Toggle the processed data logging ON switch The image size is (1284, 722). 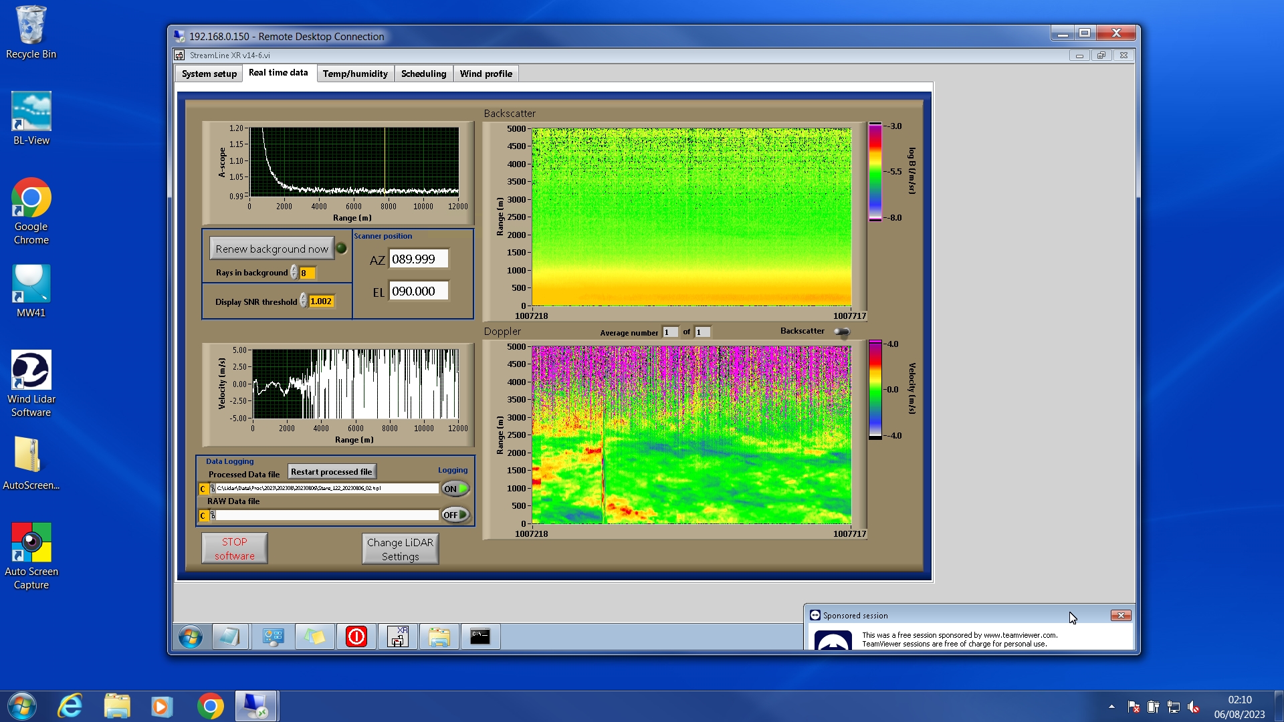tap(455, 489)
